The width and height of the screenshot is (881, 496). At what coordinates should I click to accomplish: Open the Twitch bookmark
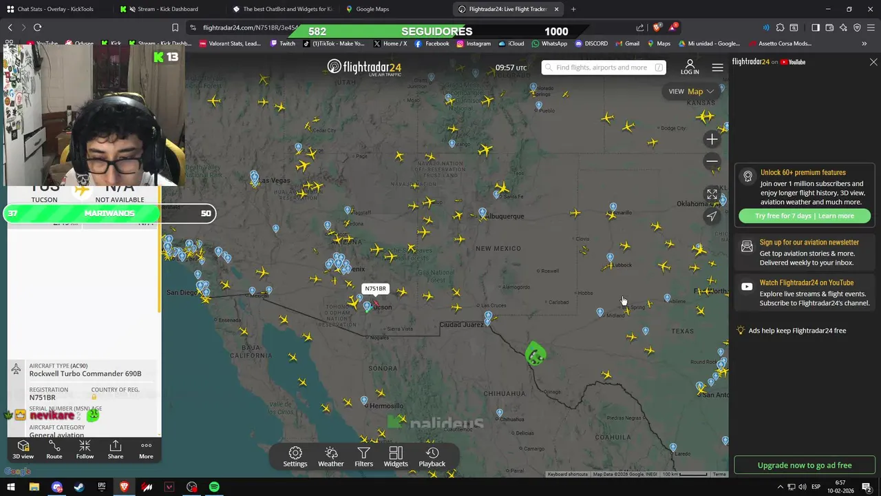(x=283, y=43)
